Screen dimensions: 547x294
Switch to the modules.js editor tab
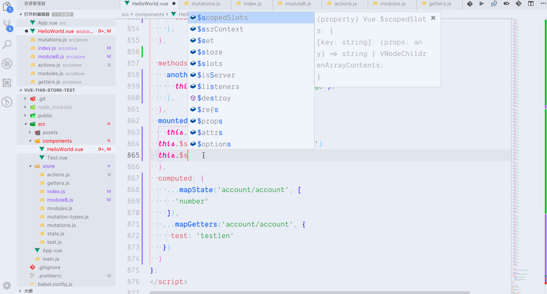392,4
